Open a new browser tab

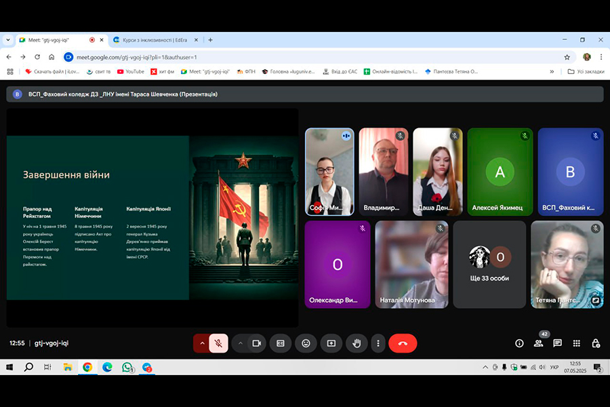pos(211,40)
